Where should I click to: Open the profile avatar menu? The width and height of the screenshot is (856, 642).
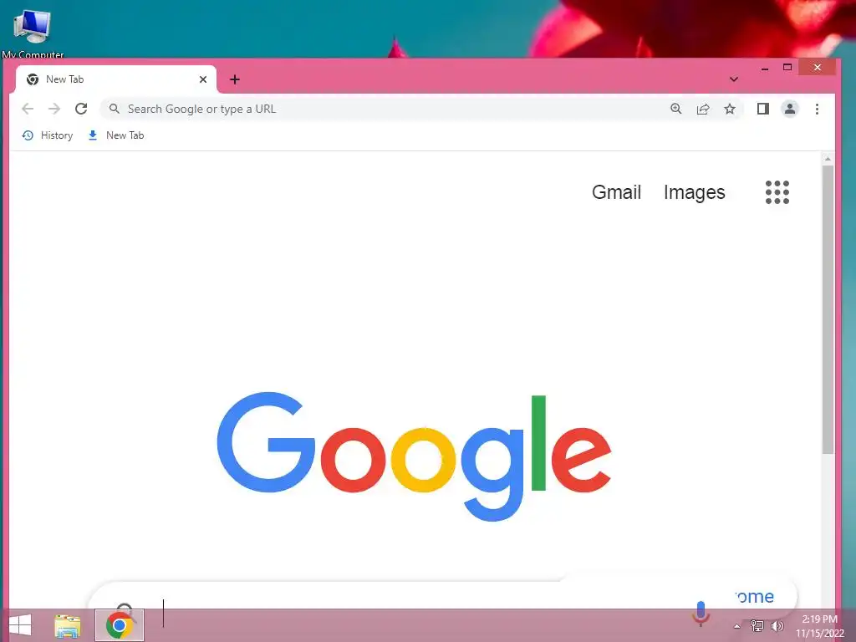[x=789, y=109]
